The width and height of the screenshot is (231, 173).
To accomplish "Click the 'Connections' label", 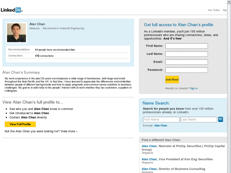I will [15, 56].
